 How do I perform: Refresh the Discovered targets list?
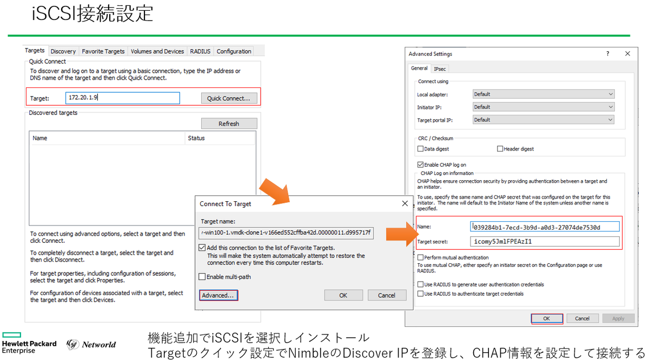(229, 123)
